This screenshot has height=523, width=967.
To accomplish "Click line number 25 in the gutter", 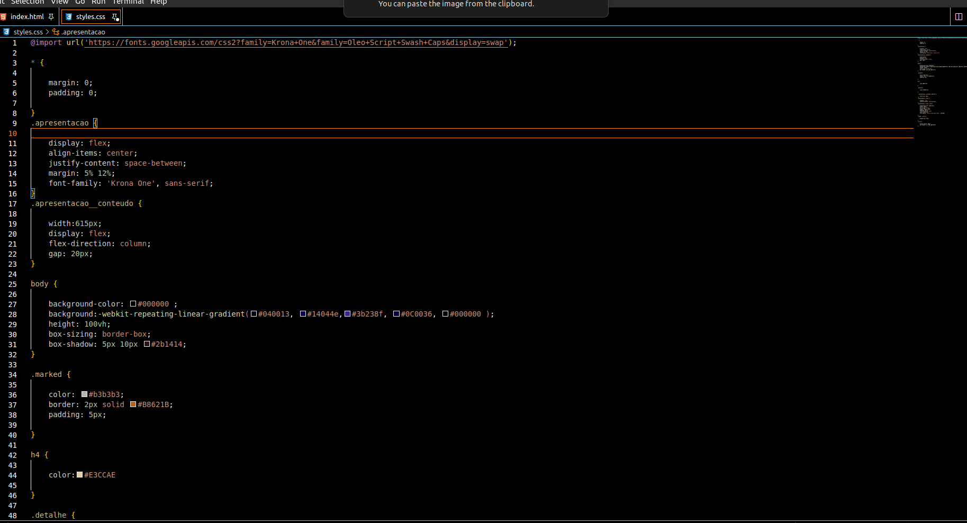I will click(x=13, y=284).
